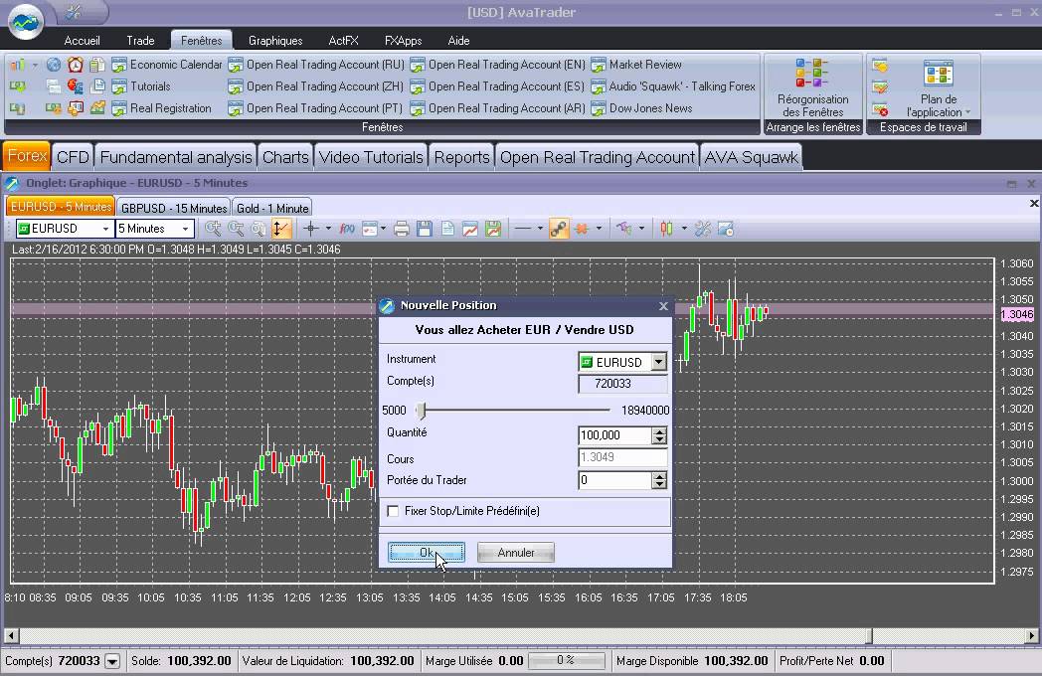The width and height of the screenshot is (1042, 676).
Task: Click the orange cross marker icon
Action: (582, 229)
